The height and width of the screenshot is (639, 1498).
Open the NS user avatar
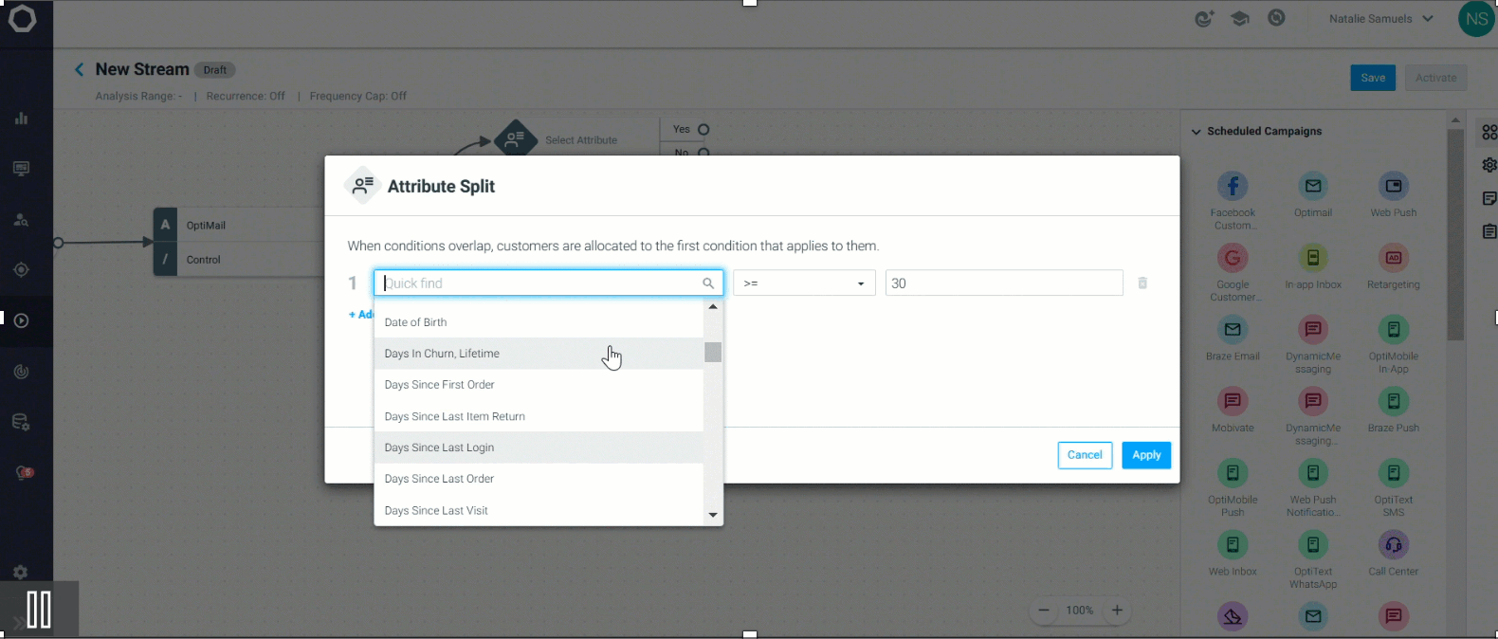pyautogui.click(x=1476, y=19)
